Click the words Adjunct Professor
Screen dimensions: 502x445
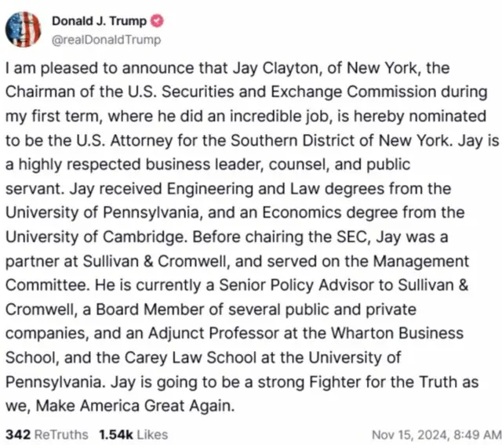tap(213, 334)
